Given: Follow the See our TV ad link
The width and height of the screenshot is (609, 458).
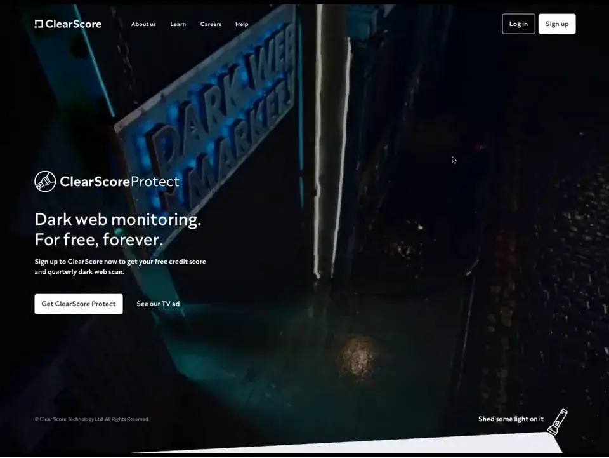Looking at the screenshot, I should pyautogui.click(x=158, y=304).
